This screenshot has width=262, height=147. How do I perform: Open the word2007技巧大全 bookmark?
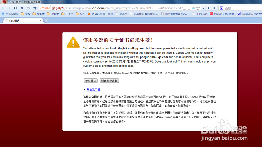(249, 14)
